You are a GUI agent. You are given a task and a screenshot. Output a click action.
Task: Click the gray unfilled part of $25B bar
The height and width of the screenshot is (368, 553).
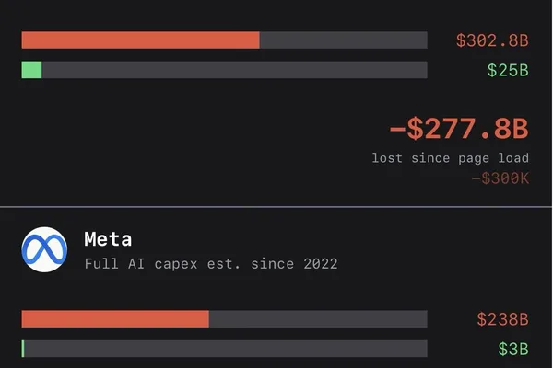click(234, 70)
